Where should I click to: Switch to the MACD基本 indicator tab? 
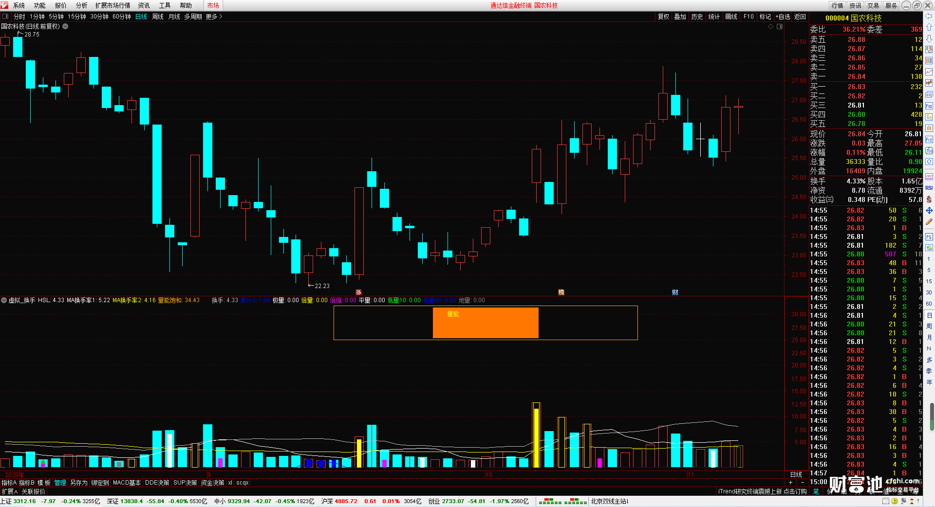[127, 483]
